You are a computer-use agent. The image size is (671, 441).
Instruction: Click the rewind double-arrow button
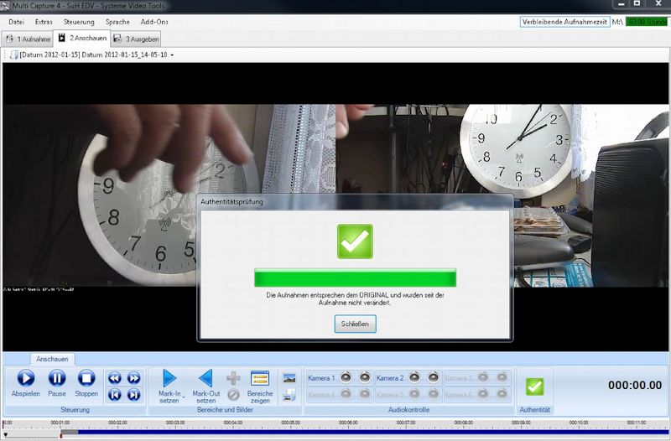pos(114,378)
